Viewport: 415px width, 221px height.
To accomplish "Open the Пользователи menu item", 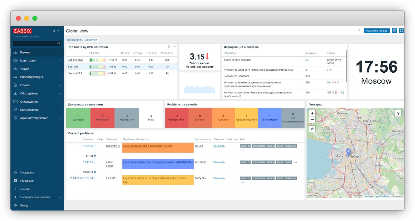I will coord(37,110).
